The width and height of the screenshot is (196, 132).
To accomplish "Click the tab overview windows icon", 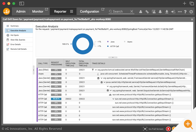I will tap(192, 4).
